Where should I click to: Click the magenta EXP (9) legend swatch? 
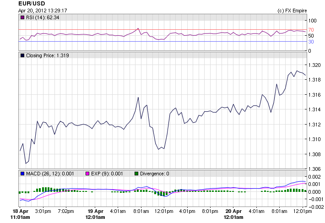(88, 174)
